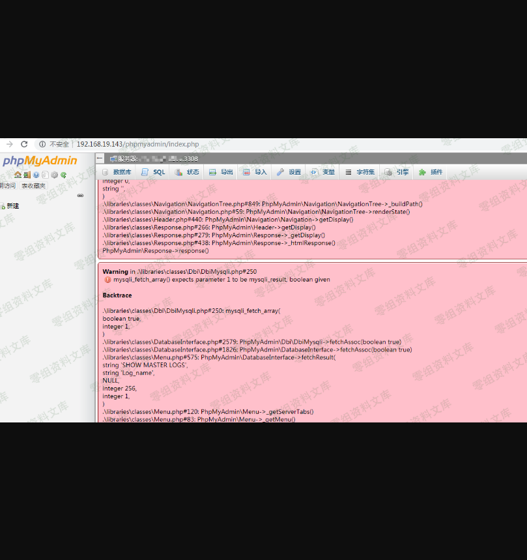Collapse the navigation panel arrow button
The image size is (527, 560).
tap(100, 158)
